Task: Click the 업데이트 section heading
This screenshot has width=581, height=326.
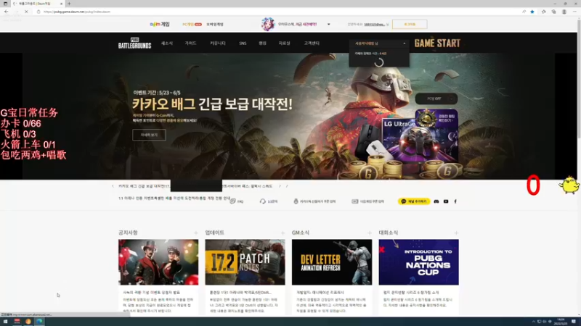Action: click(x=214, y=233)
